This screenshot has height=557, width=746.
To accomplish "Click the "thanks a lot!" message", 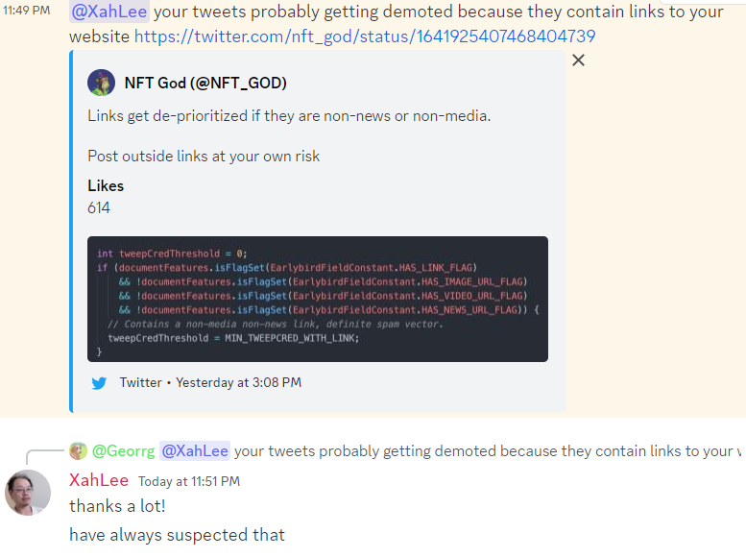I will (117, 506).
